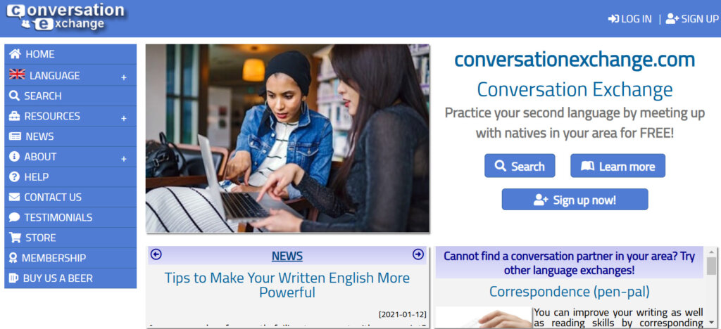The height and width of the screenshot is (329, 721).
Task: Click the Sign up now! button
Action: coord(575,200)
